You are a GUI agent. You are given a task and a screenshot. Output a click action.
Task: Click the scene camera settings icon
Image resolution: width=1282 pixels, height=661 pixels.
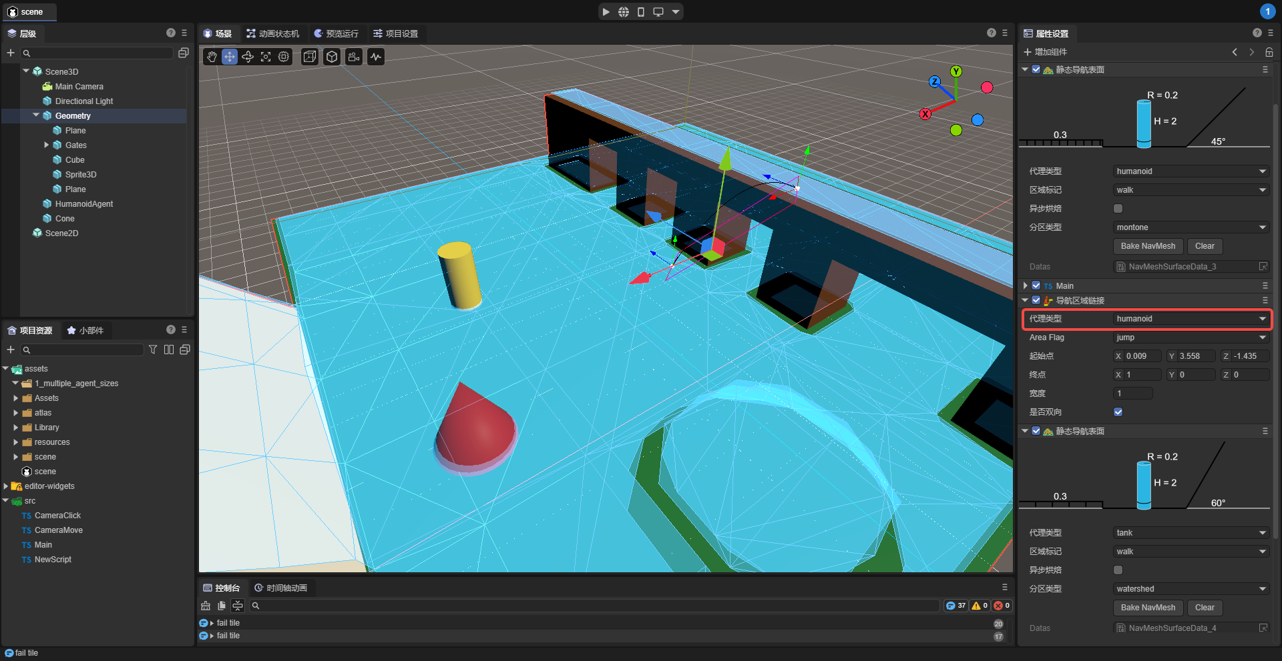coord(354,57)
